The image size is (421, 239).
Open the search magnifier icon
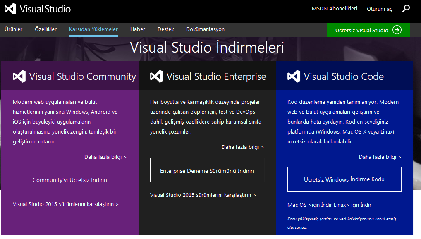[x=406, y=9]
